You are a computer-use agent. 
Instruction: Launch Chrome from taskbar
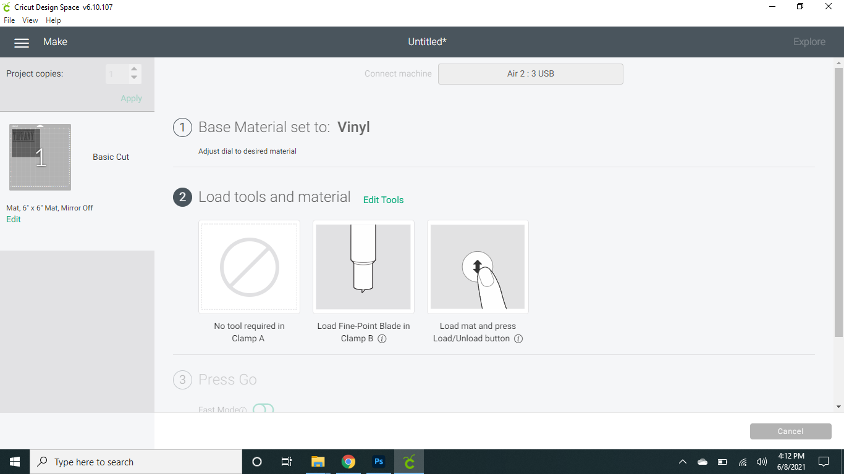(x=348, y=462)
